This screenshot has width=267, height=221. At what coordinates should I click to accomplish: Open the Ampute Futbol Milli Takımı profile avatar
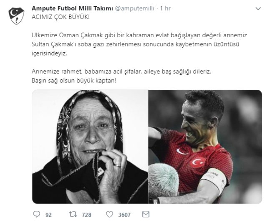coord(16,16)
